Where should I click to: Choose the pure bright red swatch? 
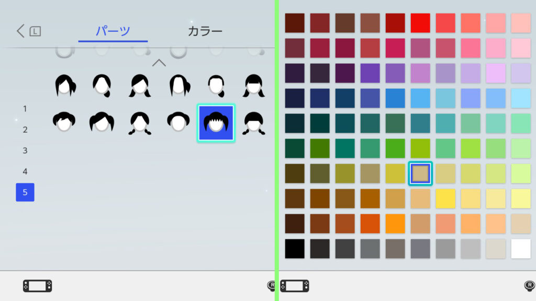(x=420, y=23)
